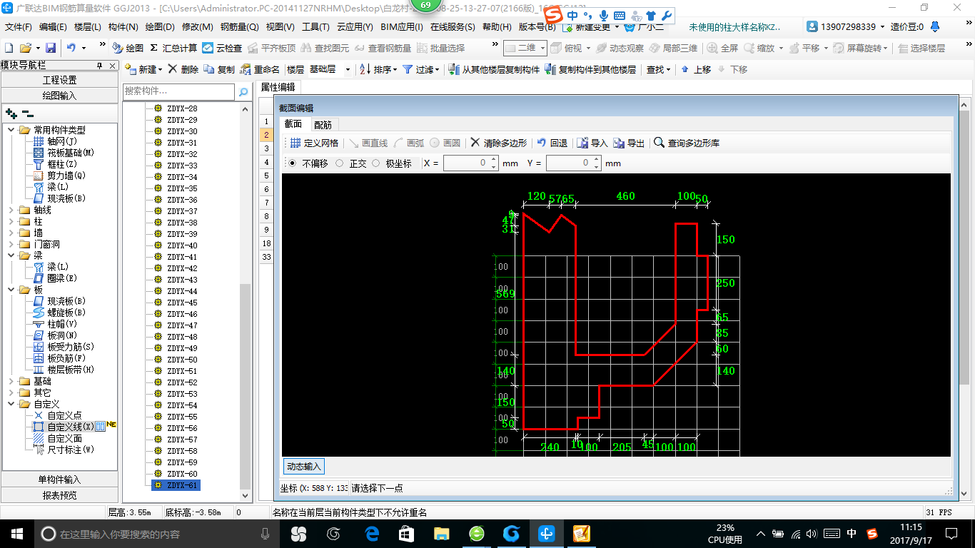Select ZDYX-45 in component list

[x=182, y=303]
